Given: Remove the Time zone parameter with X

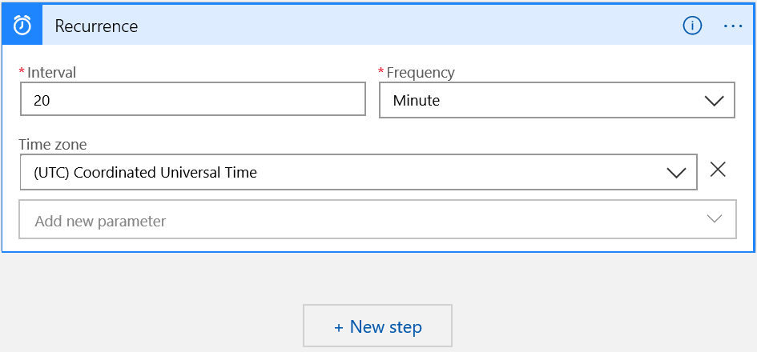Looking at the screenshot, I should click(x=718, y=170).
